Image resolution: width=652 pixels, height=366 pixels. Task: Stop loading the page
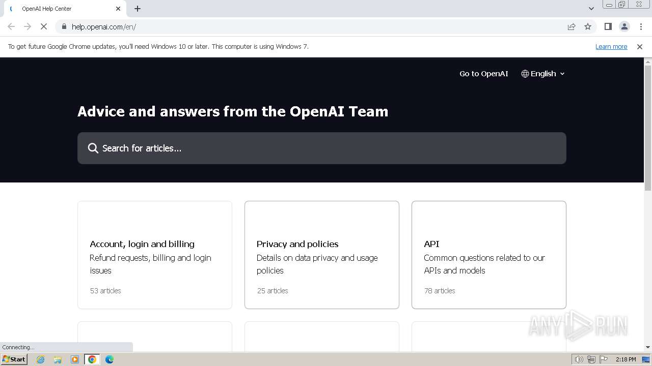point(44,26)
